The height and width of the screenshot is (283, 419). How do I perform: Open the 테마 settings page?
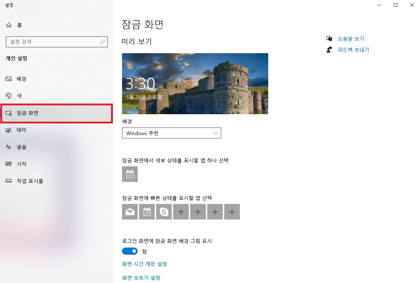57,130
